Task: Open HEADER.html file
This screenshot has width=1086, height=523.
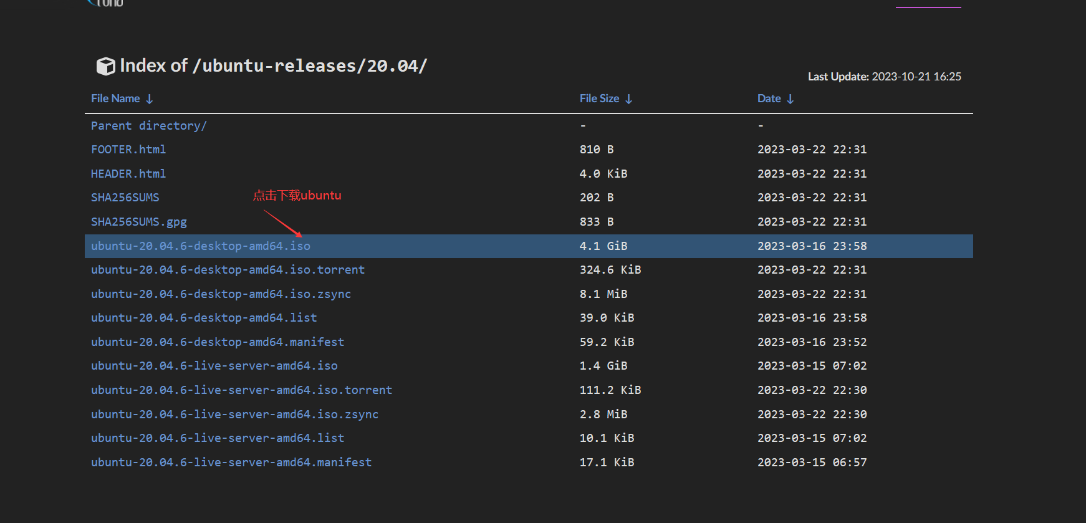Action: 128,174
